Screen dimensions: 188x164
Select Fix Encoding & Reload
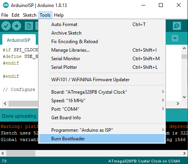click(x=102, y=42)
